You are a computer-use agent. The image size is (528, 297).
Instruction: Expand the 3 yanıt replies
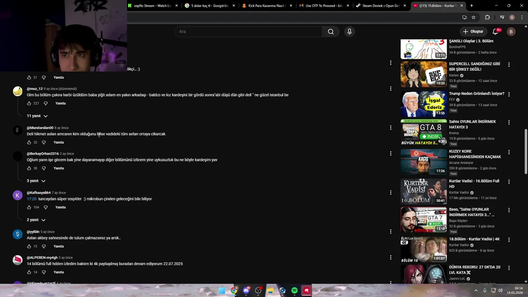coord(36,181)
